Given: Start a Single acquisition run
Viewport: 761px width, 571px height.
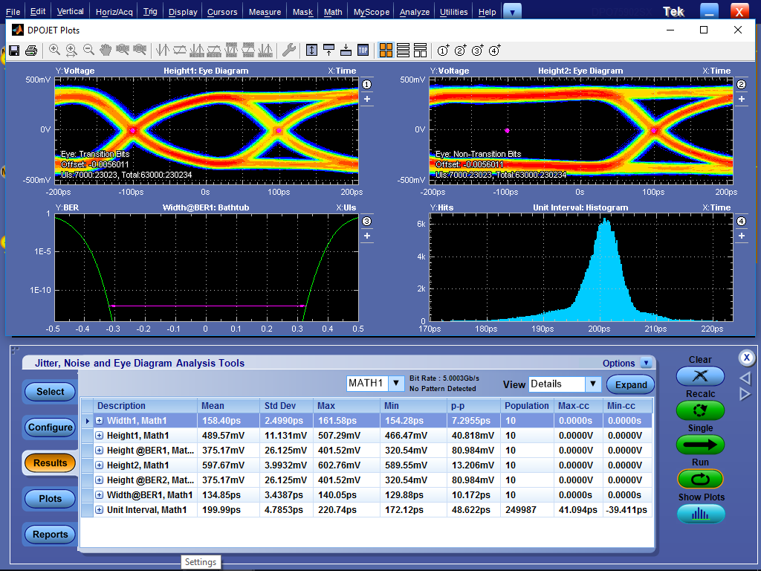Looking at the screenshot, I should tap(700, 445).
